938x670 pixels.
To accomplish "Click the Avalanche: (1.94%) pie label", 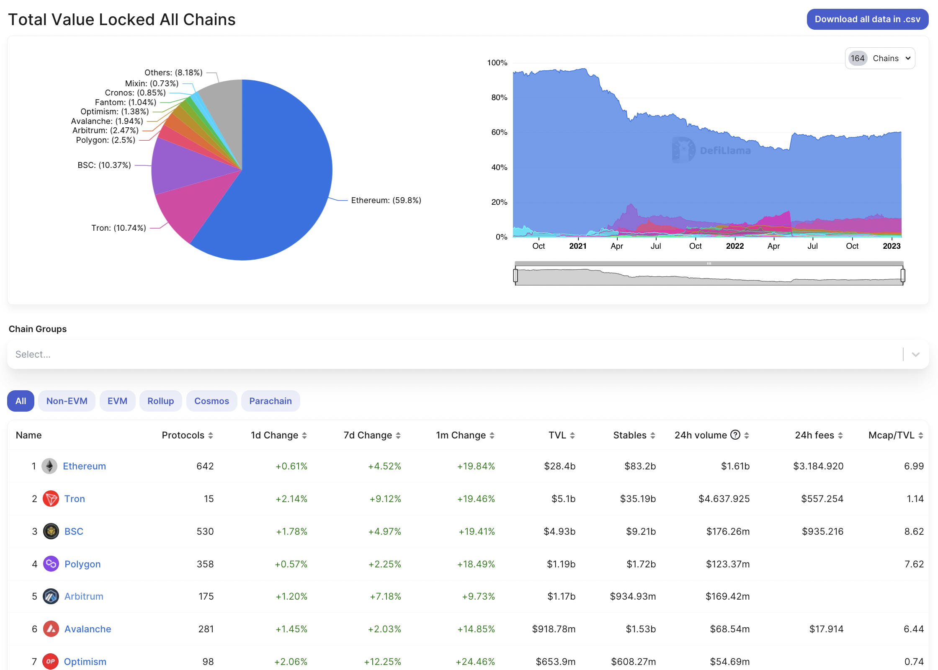I will tap(107, 121).
